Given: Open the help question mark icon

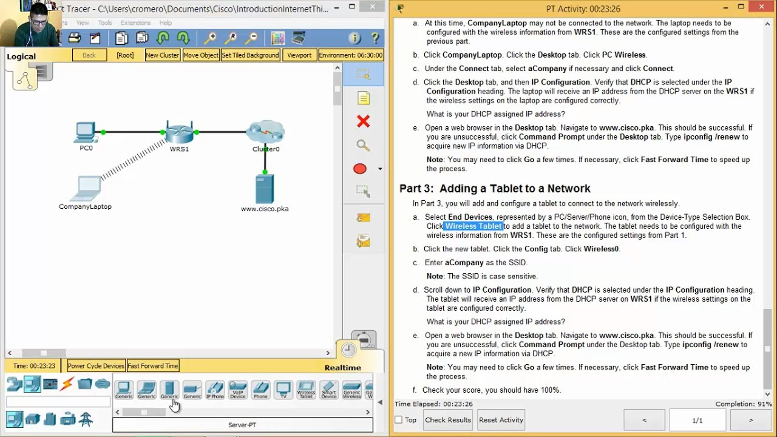Looking at the screenshot, I should click(375, 38).
